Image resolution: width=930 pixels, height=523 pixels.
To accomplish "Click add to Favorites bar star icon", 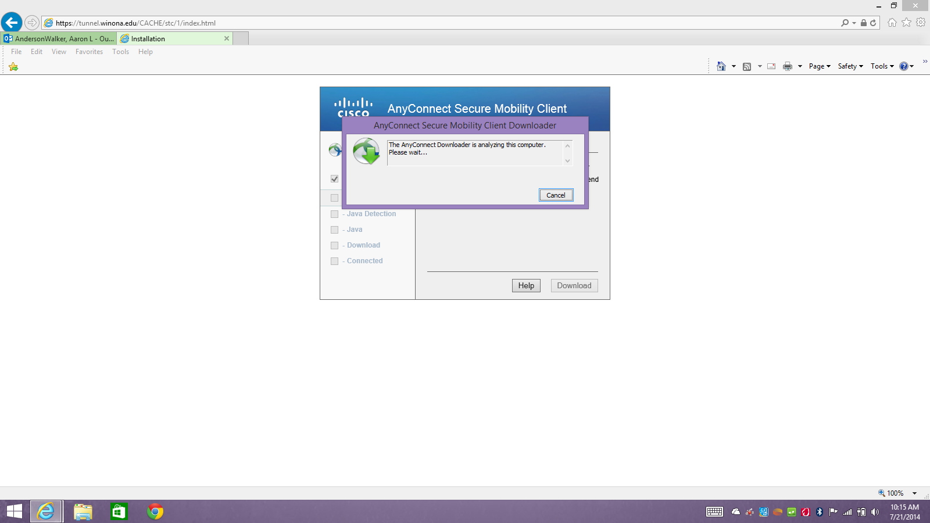I will pyautogui.click(x=13, y=67).
